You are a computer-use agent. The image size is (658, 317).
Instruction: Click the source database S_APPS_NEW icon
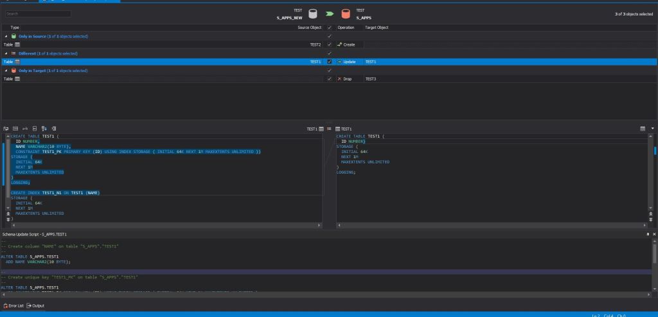tap(313, 14)
